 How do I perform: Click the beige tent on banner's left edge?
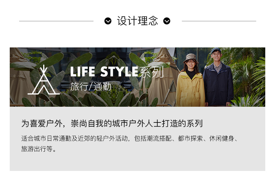[19, 77]
